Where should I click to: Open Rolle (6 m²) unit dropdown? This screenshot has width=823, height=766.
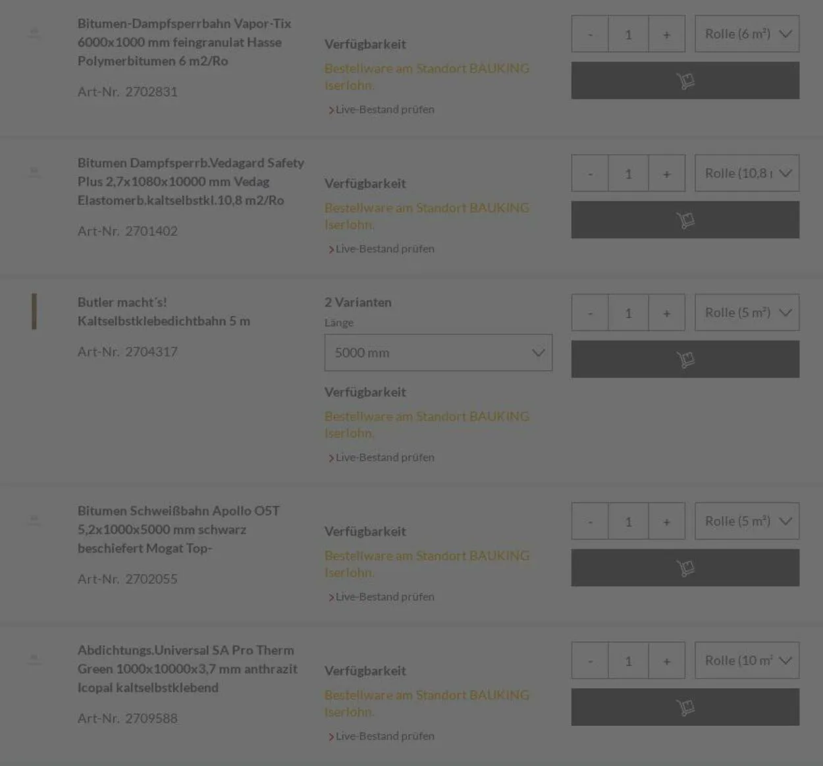tap(747, 34)
